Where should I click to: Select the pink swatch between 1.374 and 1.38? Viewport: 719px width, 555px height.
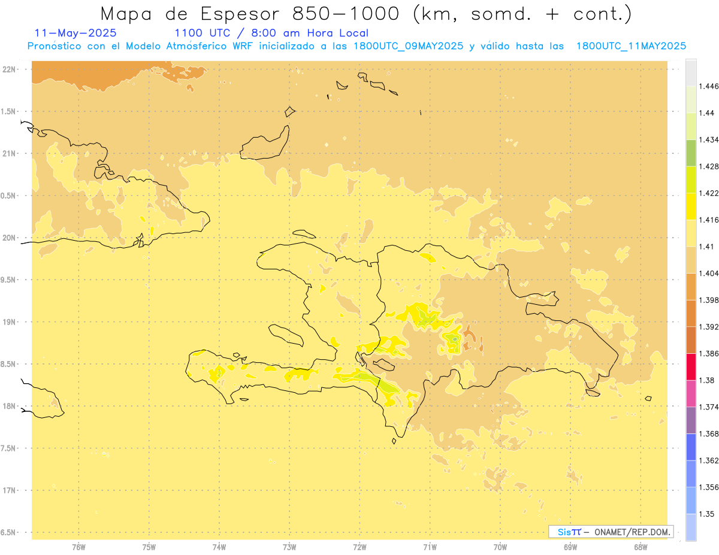click(691, 393)
